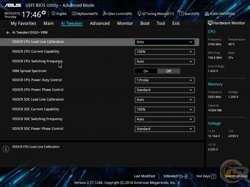Open MyFavorite(F3) list

pos(85,14)
